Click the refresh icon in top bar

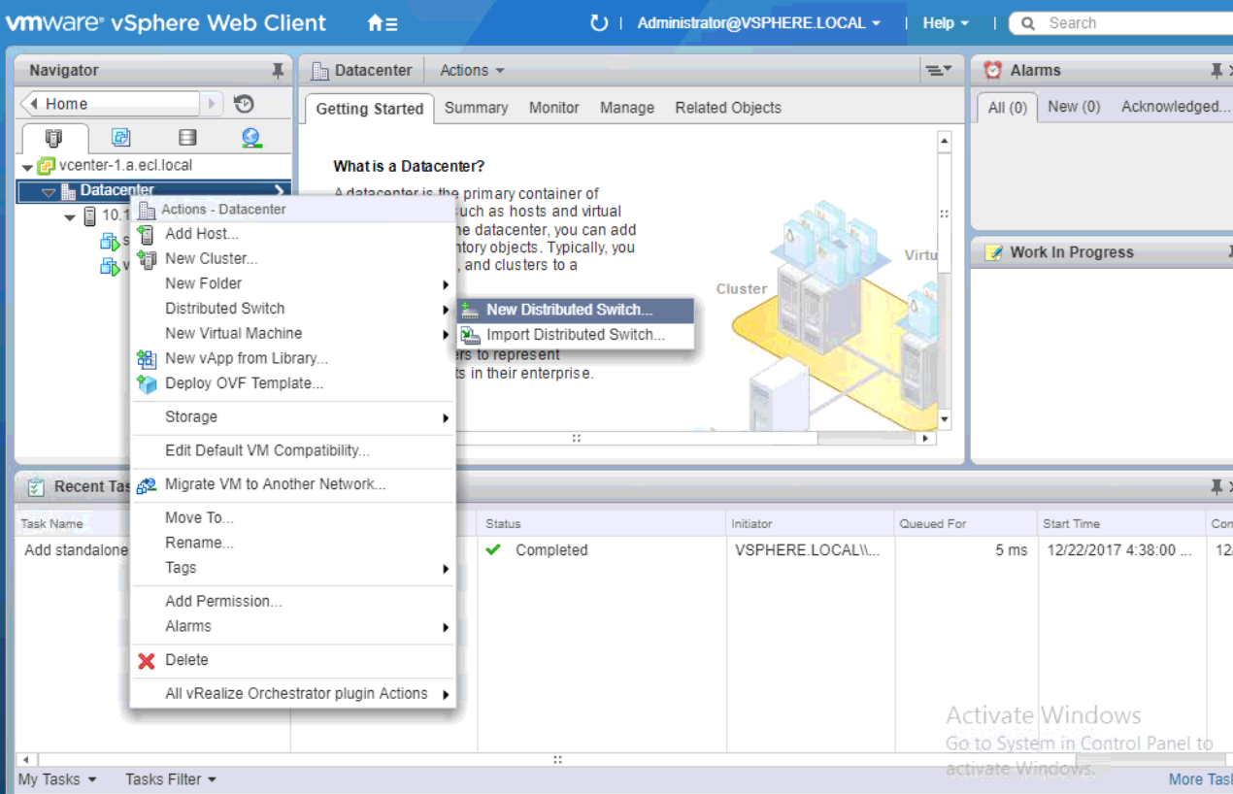598,23
